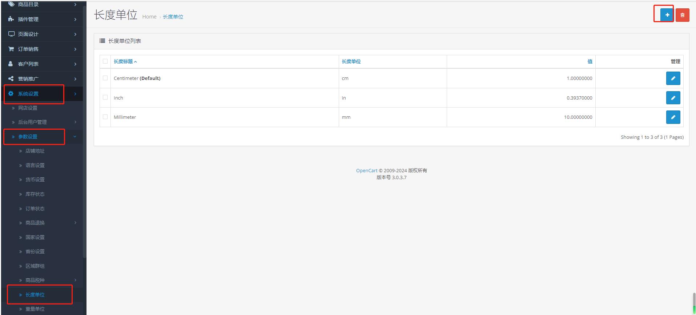The height and width of the screenshot is (315, 696).
Task: Open the 货币设置 menu item
Action: (x=35, y=179)
